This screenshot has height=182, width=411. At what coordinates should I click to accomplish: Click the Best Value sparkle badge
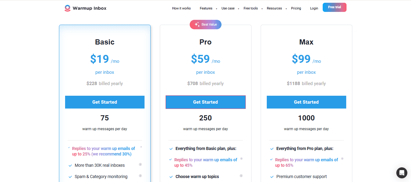tap(206, 24)
